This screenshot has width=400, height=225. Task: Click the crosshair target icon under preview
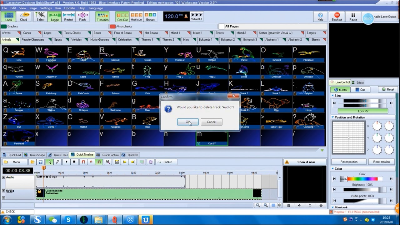coord(321,205)
